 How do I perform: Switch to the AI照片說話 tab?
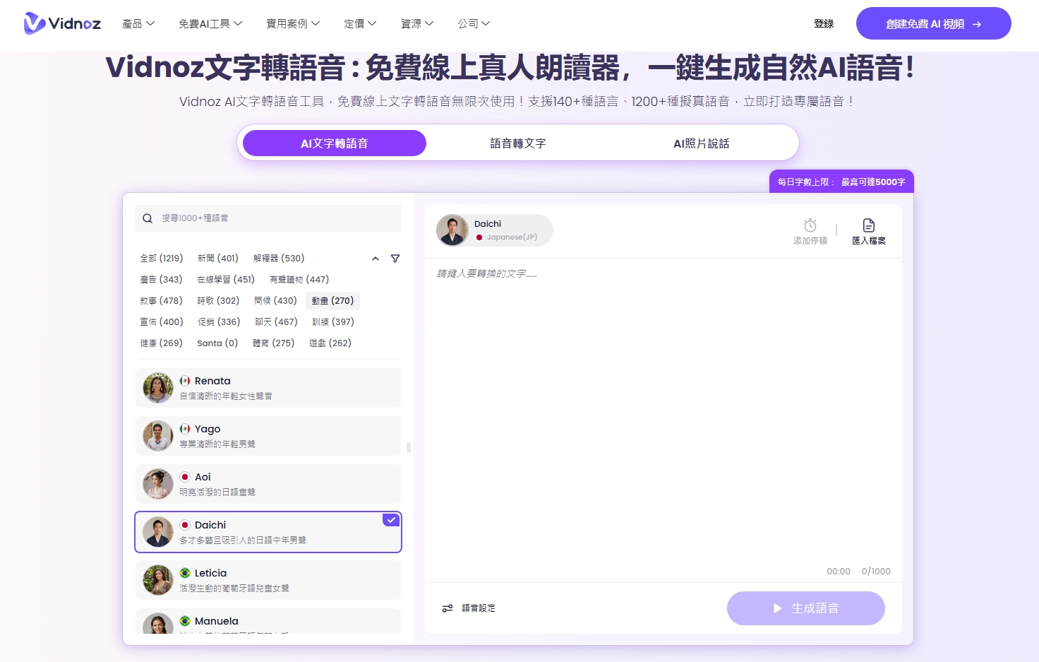[702, 143]
